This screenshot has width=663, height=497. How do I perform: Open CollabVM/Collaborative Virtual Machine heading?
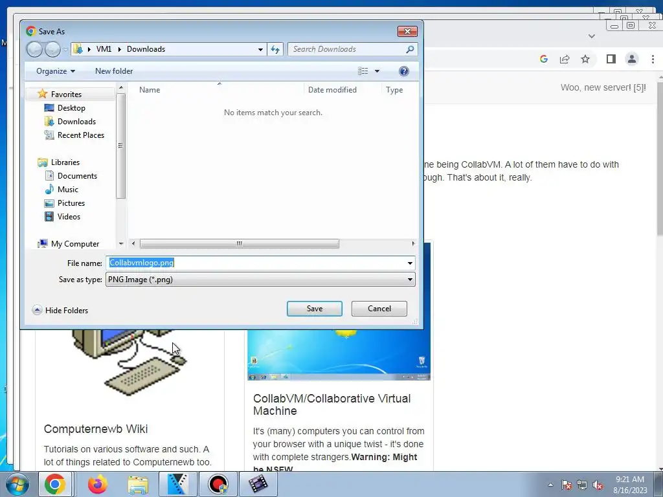coord(331,404)
